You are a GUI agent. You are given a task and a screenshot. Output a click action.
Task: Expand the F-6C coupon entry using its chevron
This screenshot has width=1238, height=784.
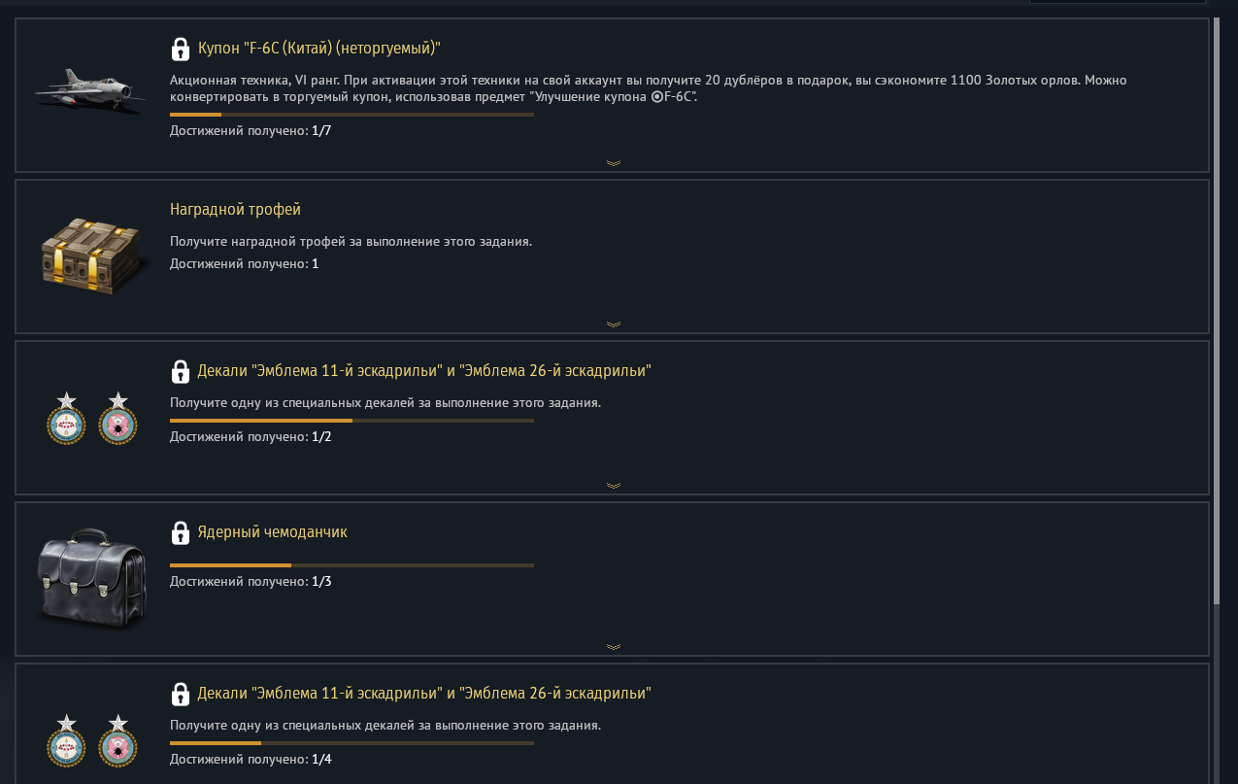click(613, 163)
